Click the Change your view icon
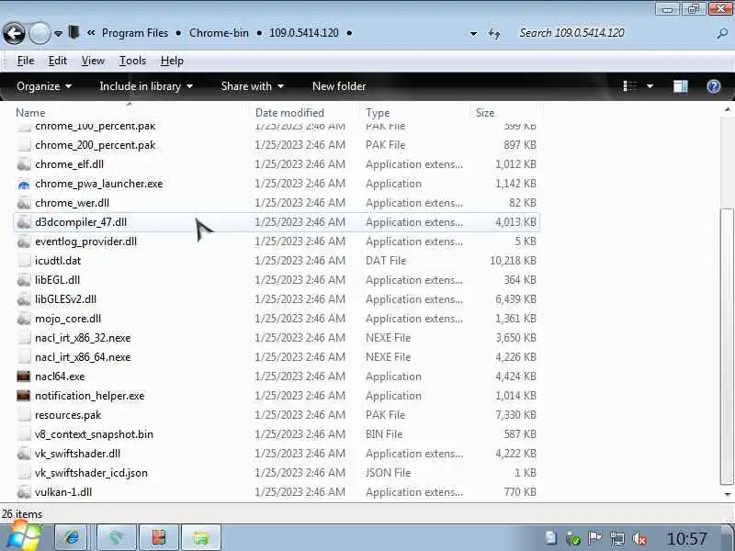735x551 pixels. pos(630,86)
